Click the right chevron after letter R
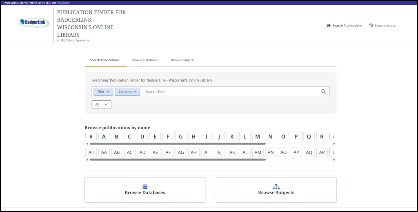The height and width of the screenshot is (212, 418). click(334, 137)
